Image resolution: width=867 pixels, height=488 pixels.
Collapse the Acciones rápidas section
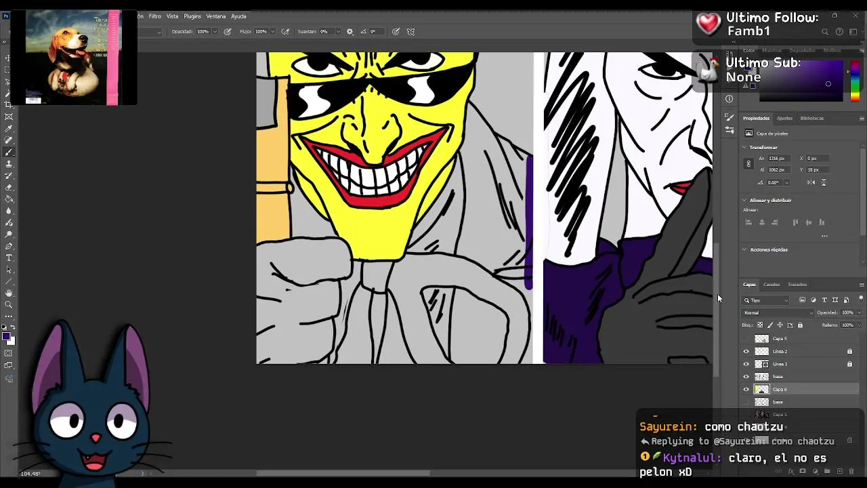pos(744,249)
